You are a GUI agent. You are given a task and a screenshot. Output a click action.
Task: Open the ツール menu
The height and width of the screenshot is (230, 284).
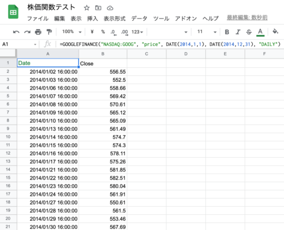(x=161, y=19)
